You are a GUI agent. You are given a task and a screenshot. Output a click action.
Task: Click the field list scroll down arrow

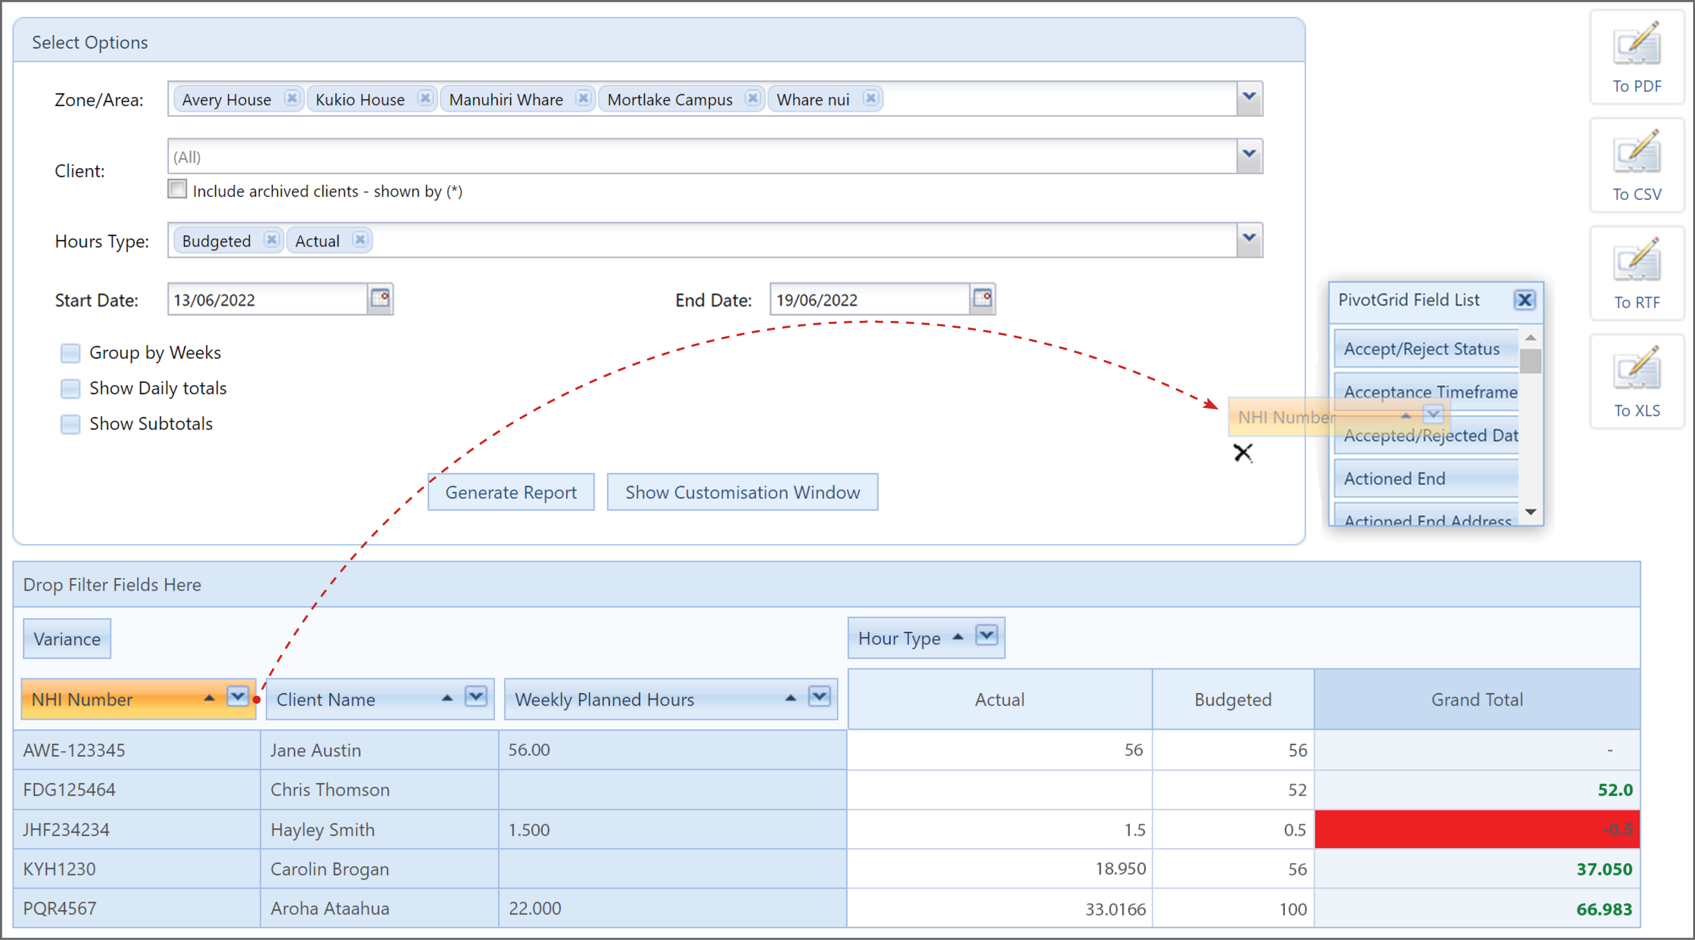pos(1531,512)
